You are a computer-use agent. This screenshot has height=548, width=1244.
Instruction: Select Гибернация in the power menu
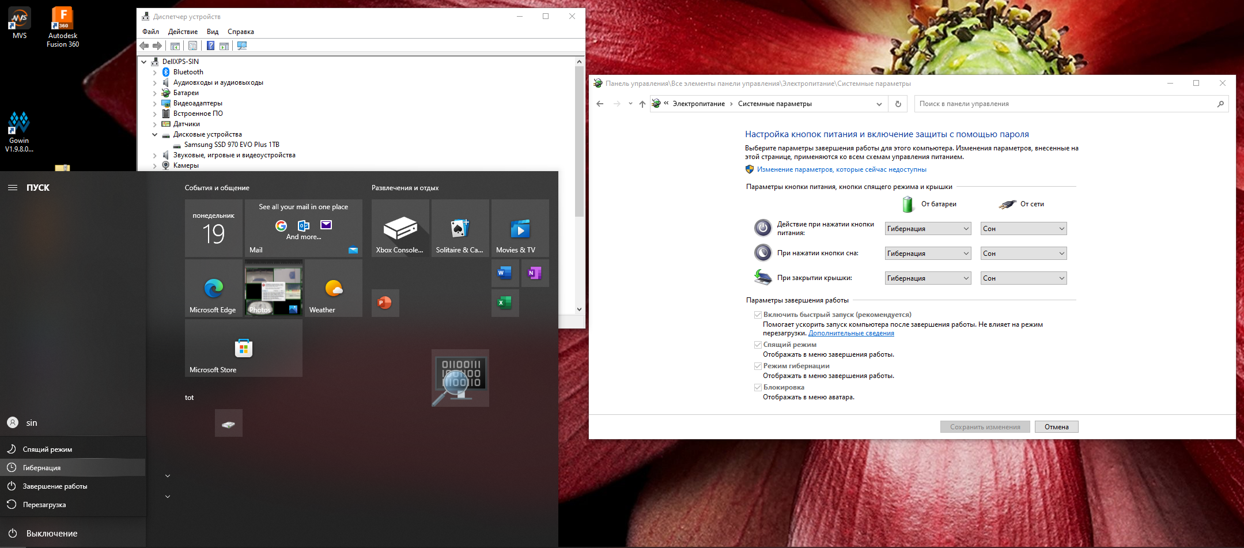click(x=41, y=468)
